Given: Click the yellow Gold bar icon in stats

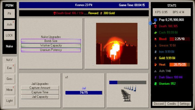Looking at the screenshot, I should (x=155, y=58).
